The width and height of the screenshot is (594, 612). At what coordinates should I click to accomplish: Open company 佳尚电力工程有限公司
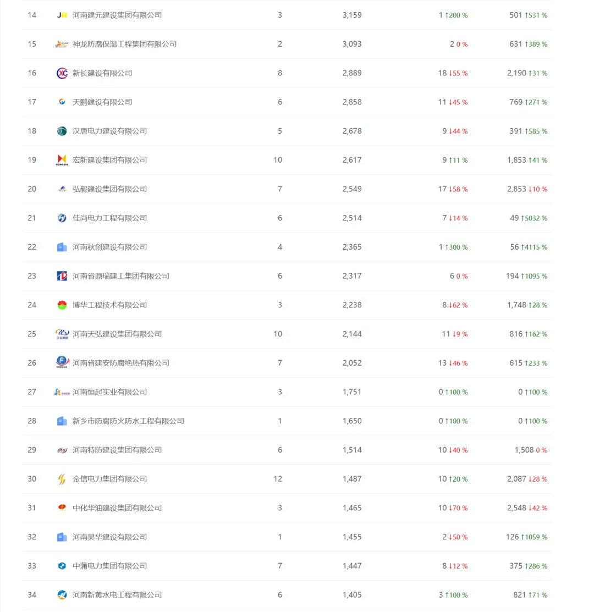click(x=109, y=218)
